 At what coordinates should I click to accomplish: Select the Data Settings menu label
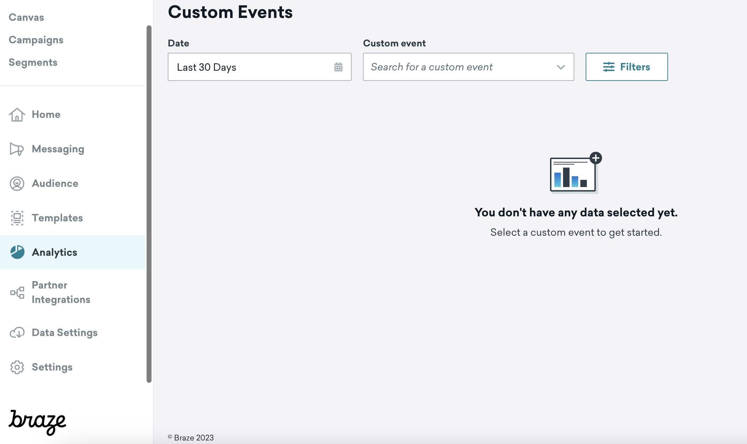[x=64, y=332]
